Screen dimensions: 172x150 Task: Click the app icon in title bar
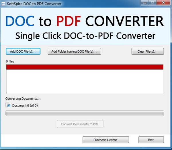[x=3, y=4]
